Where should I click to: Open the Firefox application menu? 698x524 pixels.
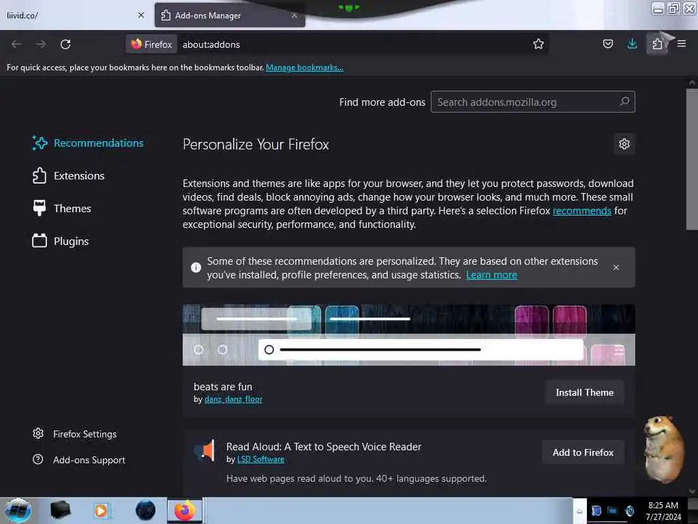pos(682,44)
